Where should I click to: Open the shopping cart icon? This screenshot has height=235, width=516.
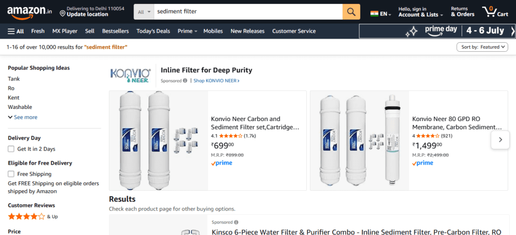click(x=495, y=12)
